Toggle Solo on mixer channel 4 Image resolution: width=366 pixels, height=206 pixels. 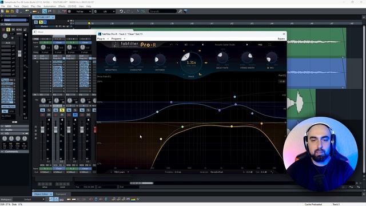pos(88,110)
